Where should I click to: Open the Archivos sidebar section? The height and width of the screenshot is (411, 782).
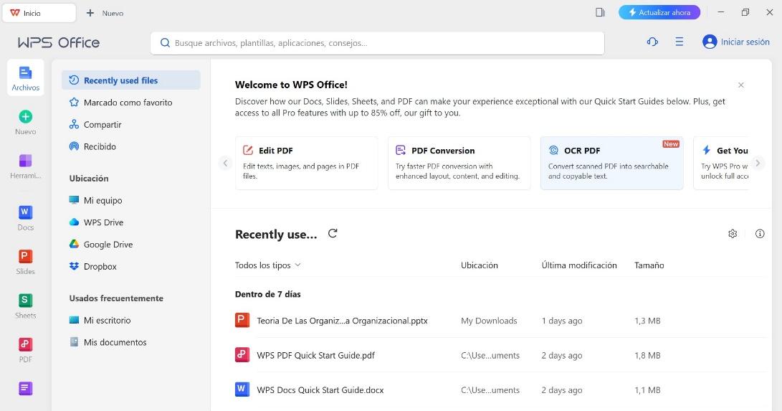pos(25,77)
